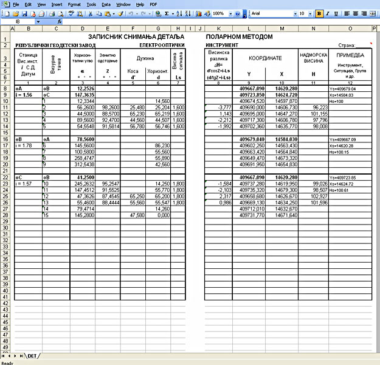This screenshot has height=365, width=380.
Task: Open the Zoom 100% dropdown
Action: [x=231, y=13]
